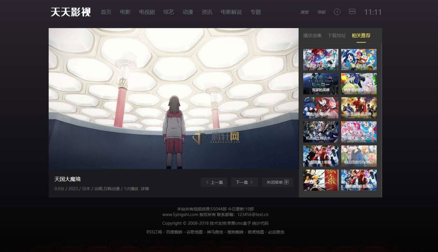Image resolution: width=438 pixels, height=252 pixels.
Task: Open the 神马爬虫 footer link
Action: pos(215,232)
